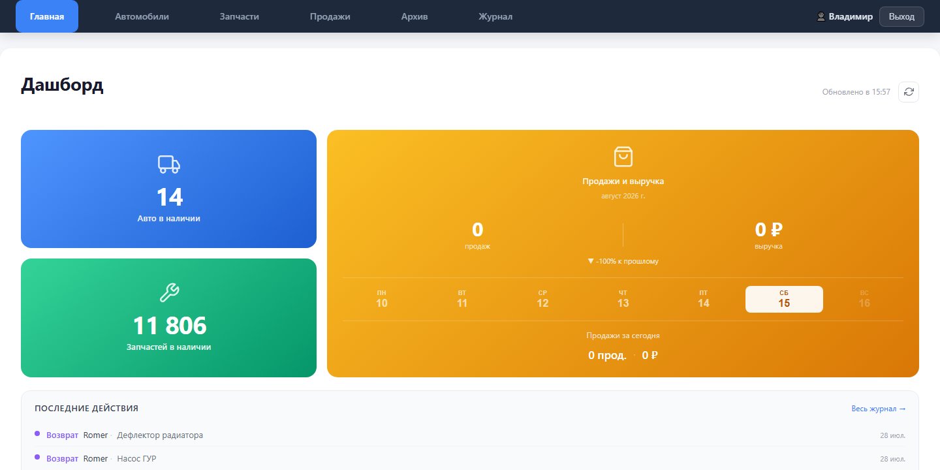Select Monday 10 in week strip
Image resolution: width=940 pixels, height=470 pixels.
pos(382,299)
